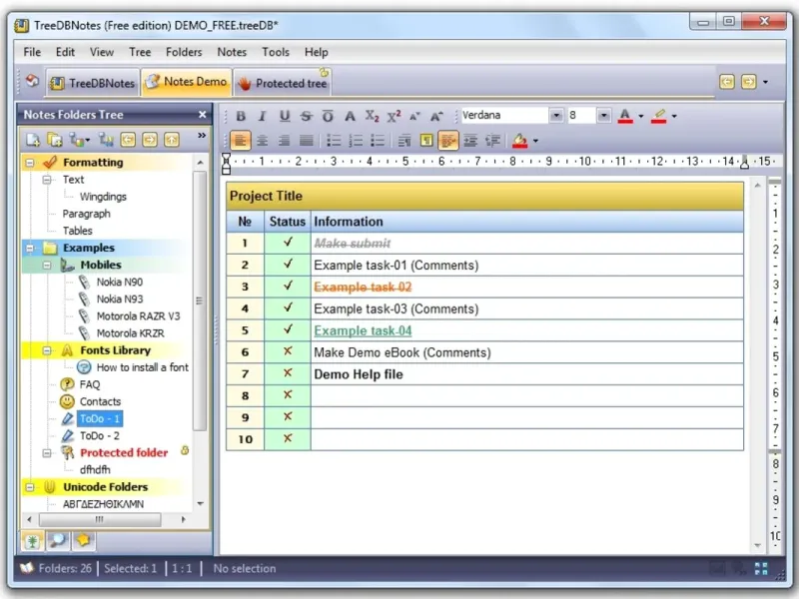Open the search pane magnifier icon
The width and height of the screenshot is (799, 599).
[58, 540]
